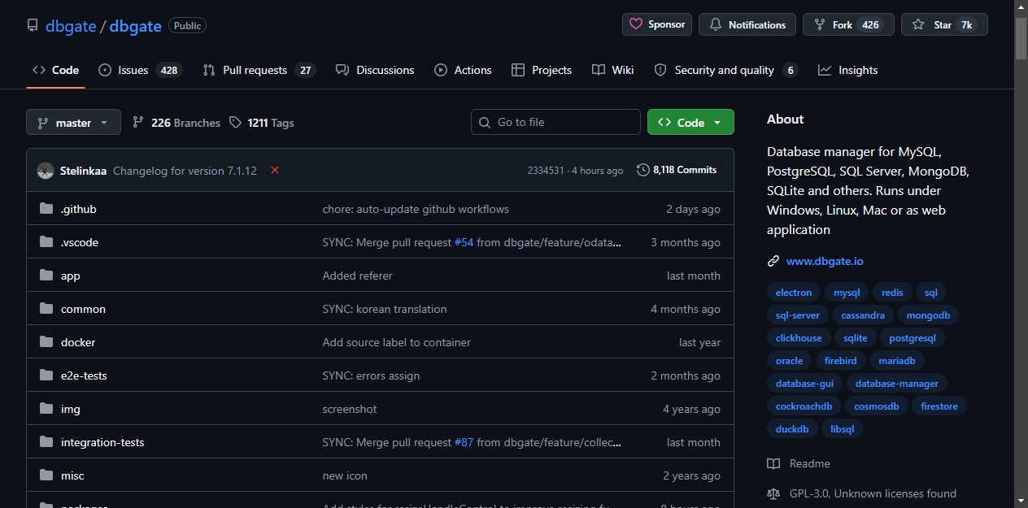Click the Stelinkaa author name
This screenshot has width=1028, height=508.
click(x=84, y=171)
